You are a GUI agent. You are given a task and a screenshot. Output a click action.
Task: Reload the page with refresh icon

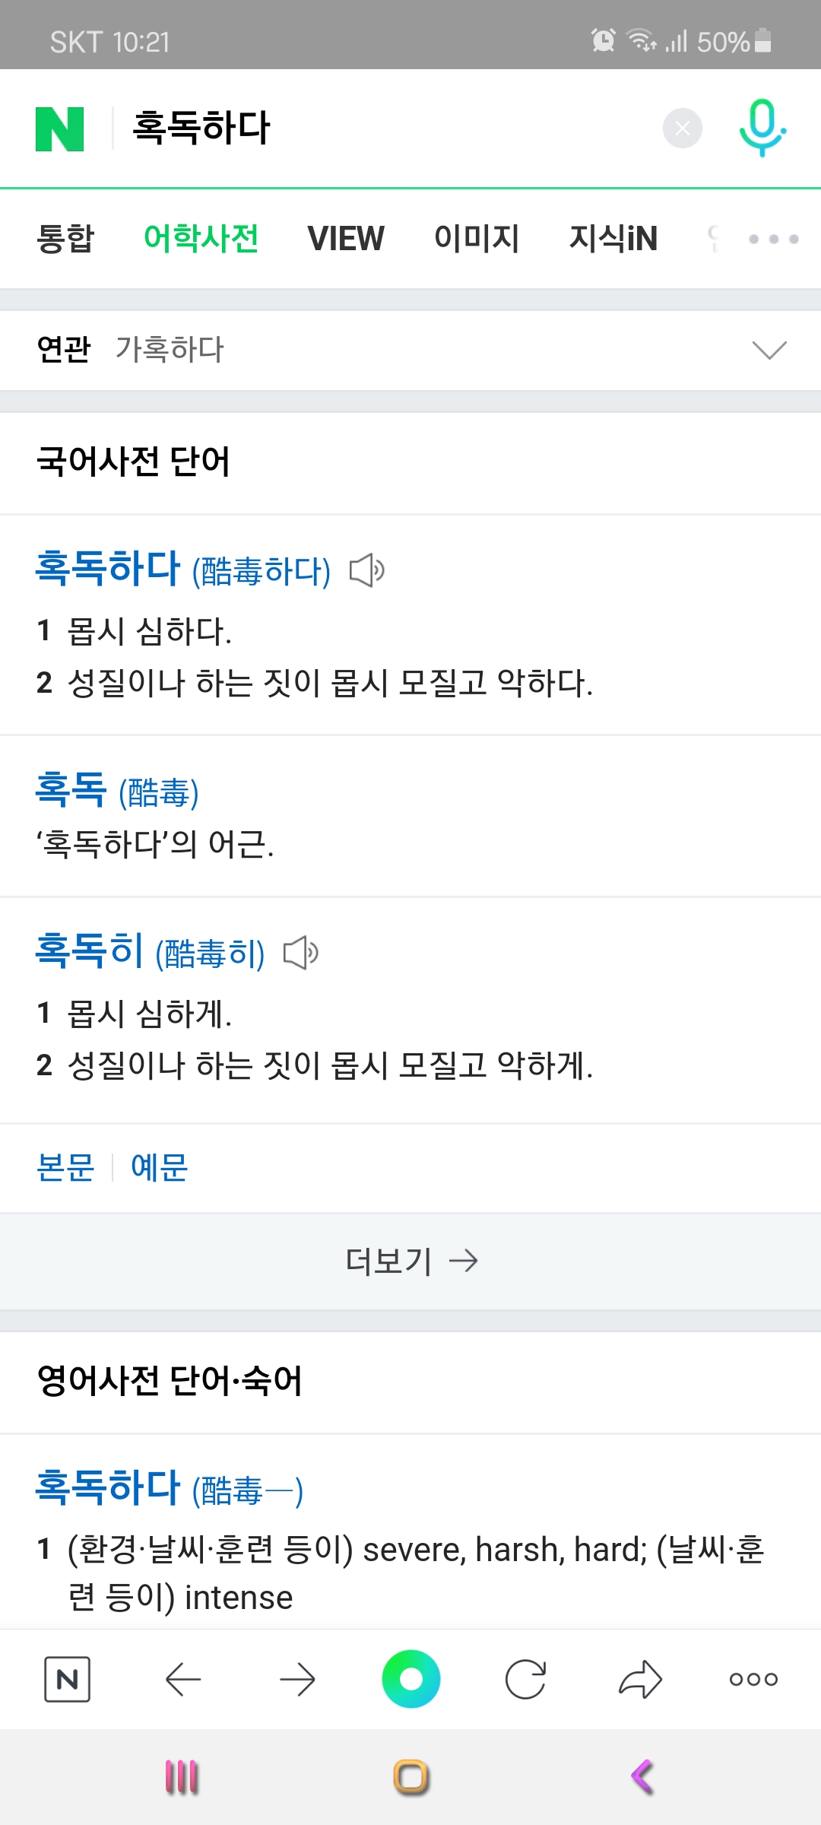(525, 1679)
